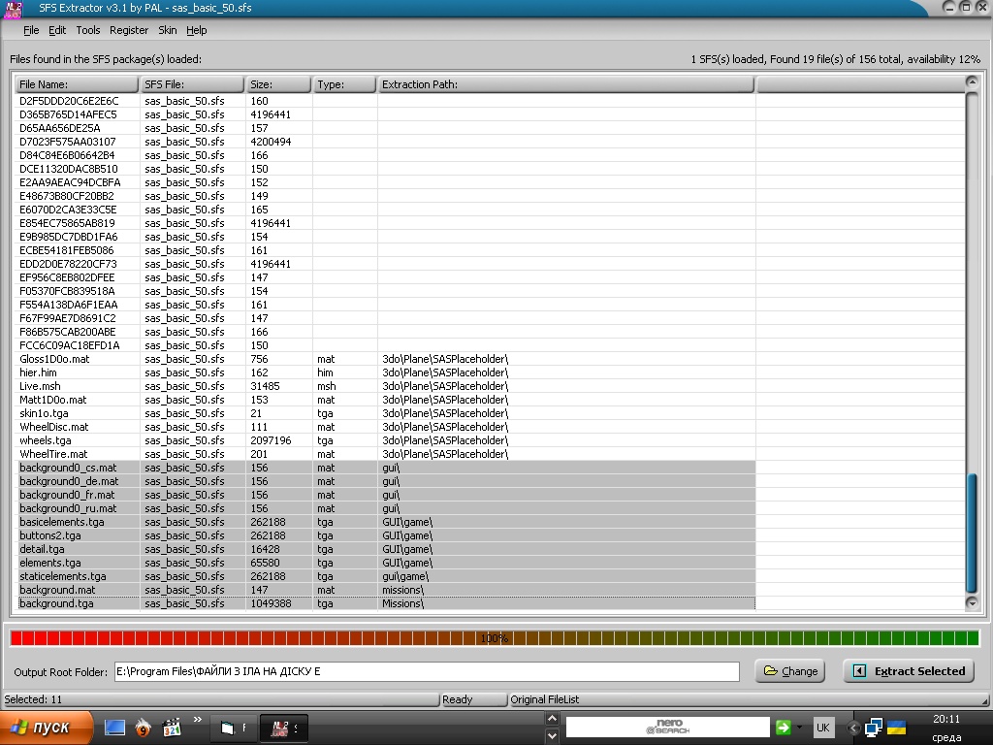Select the background0_de.mat file row
The image size is (993, 745).
pos(385,481)
